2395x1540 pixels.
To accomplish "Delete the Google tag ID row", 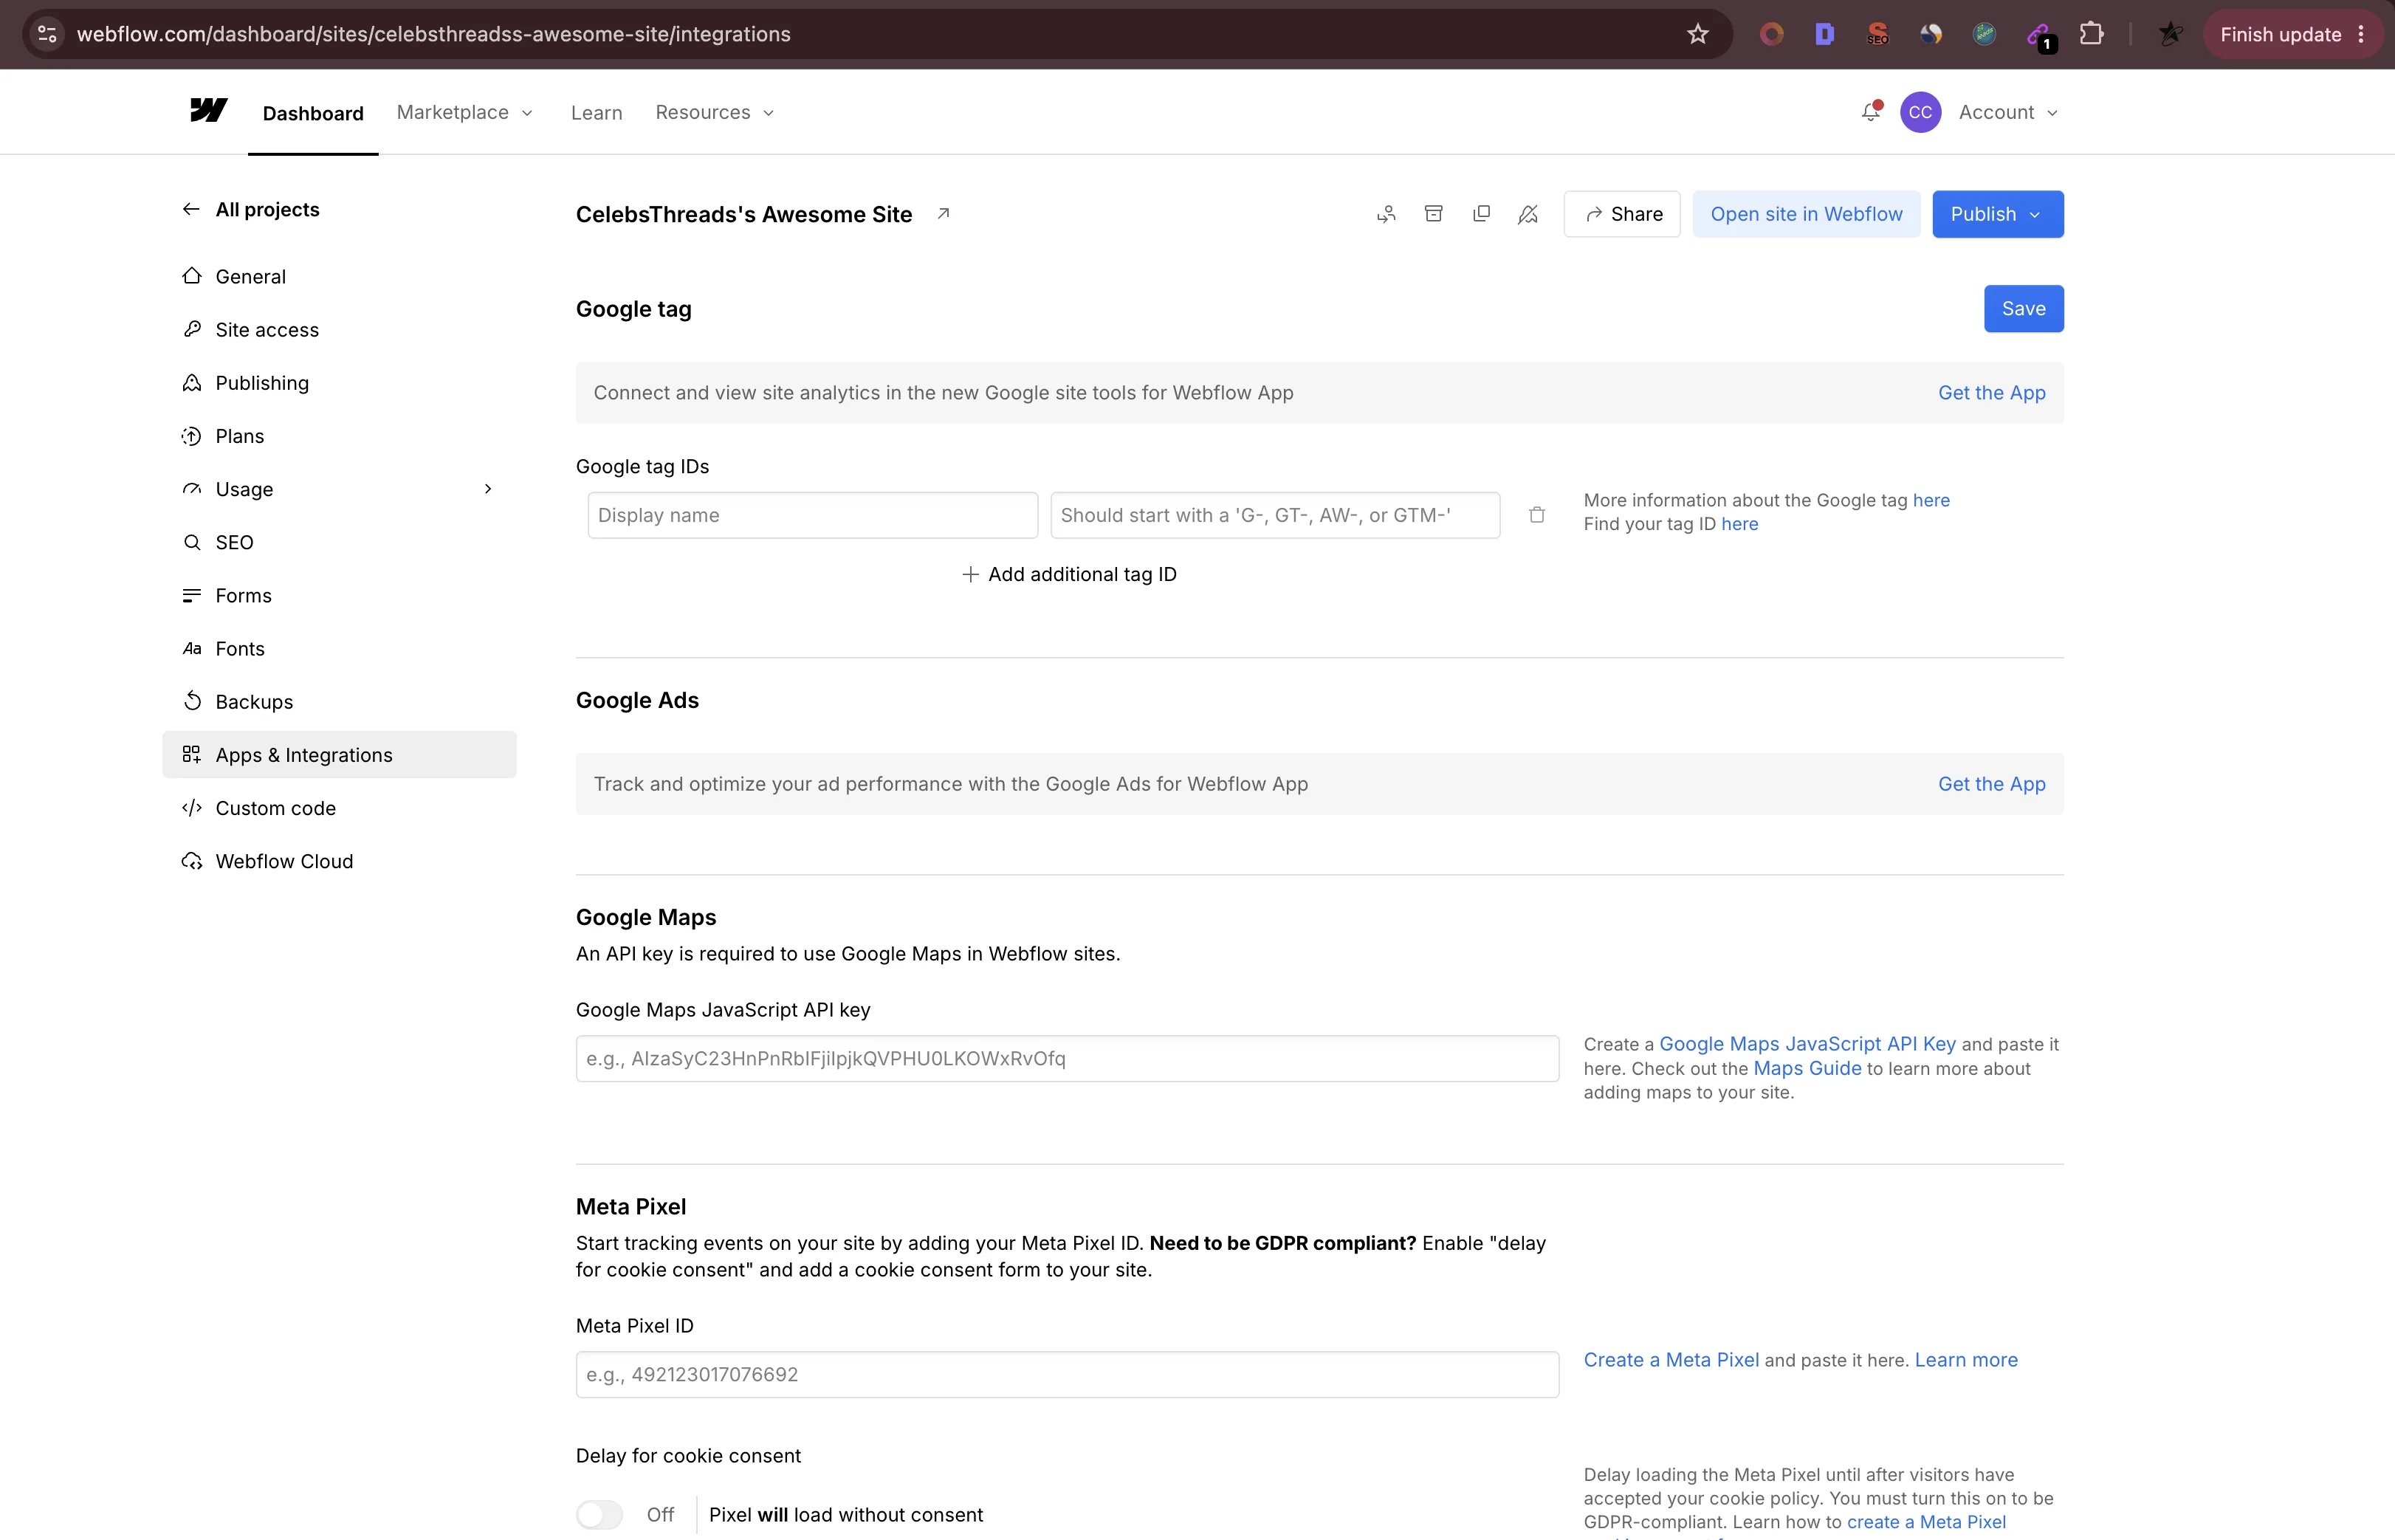I will 1537,515.
